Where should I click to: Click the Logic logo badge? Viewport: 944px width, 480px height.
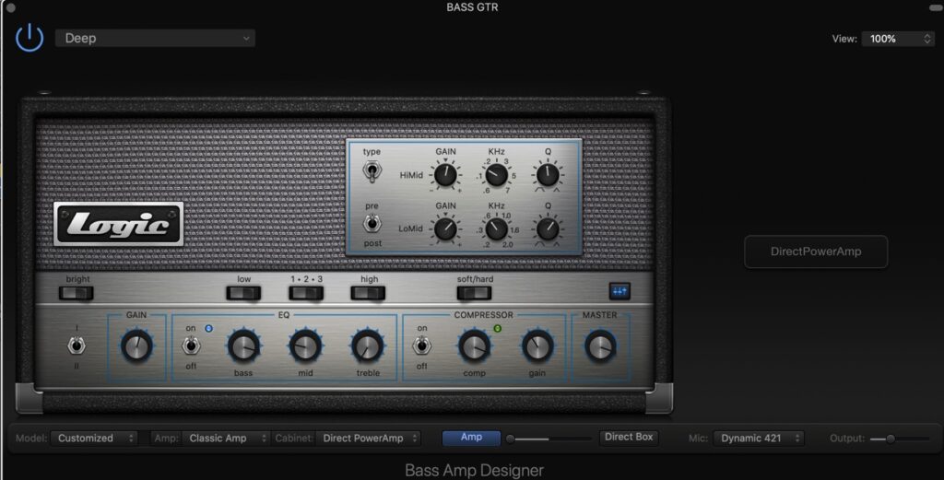119,225
